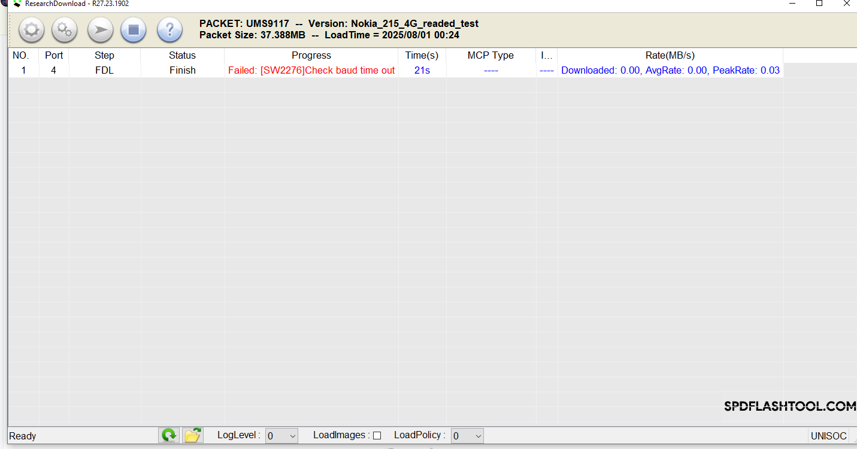Image resolution: width=857 pixels, height=449 pixels.
Task: Click the open folder icon in status bar
Action: point(193,435)
